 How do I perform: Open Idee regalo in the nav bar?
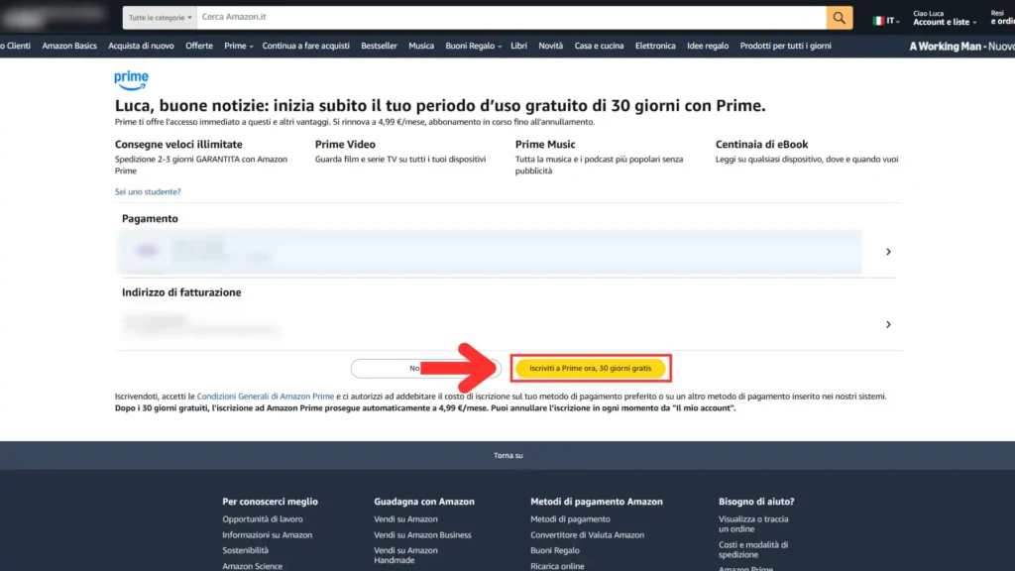point(708,46)
